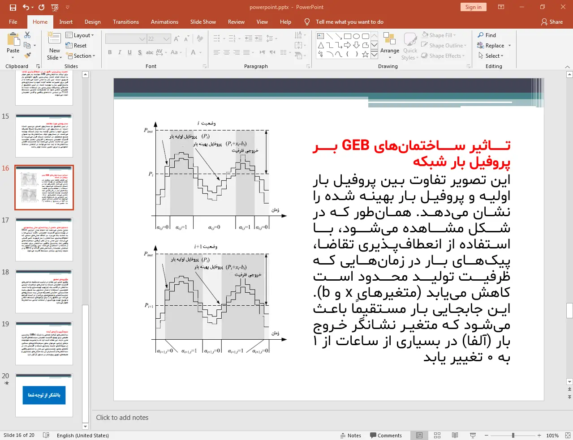Expand the shapes gallery More arrow
Image resolution: width=573 pixels, height=440 pixels.
(x=374, y=54)
